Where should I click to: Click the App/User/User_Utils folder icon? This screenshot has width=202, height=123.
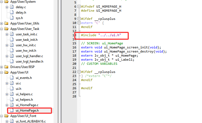click(x=6, y=23)
